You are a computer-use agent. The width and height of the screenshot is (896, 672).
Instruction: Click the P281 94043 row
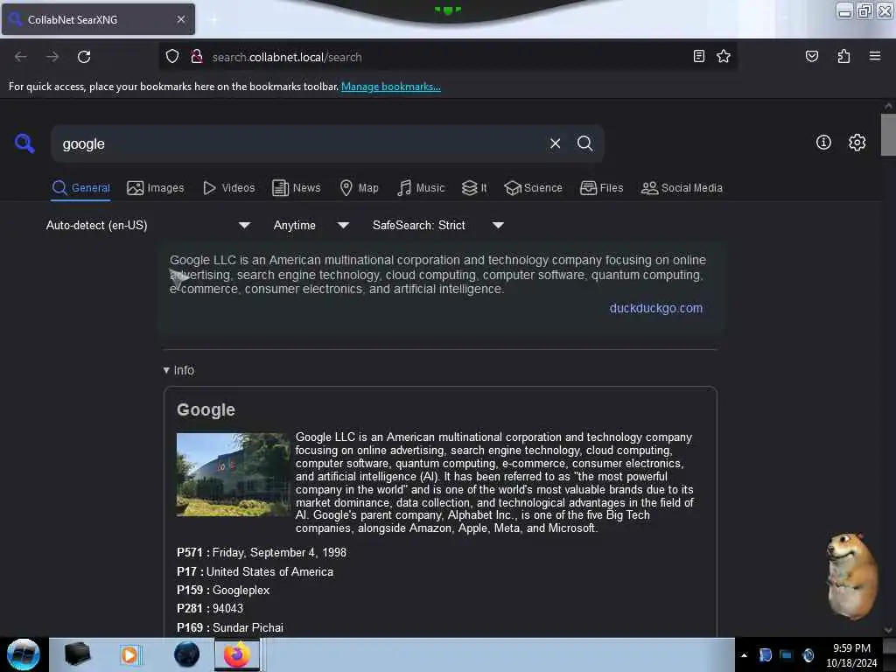point(210,609)
